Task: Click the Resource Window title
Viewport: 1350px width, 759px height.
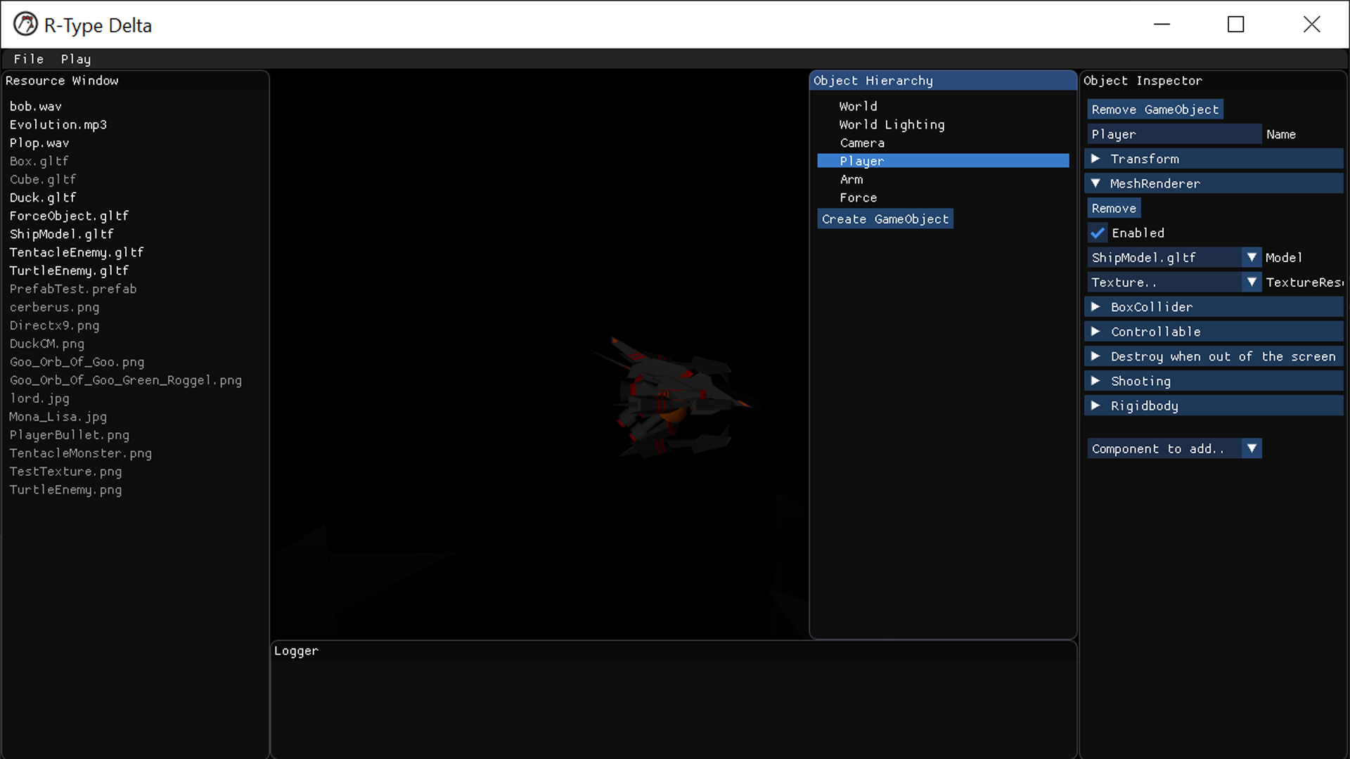Action: click(62, 81)
